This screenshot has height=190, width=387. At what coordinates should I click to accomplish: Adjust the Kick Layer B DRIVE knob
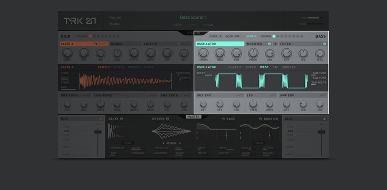(x=151, y=53)
